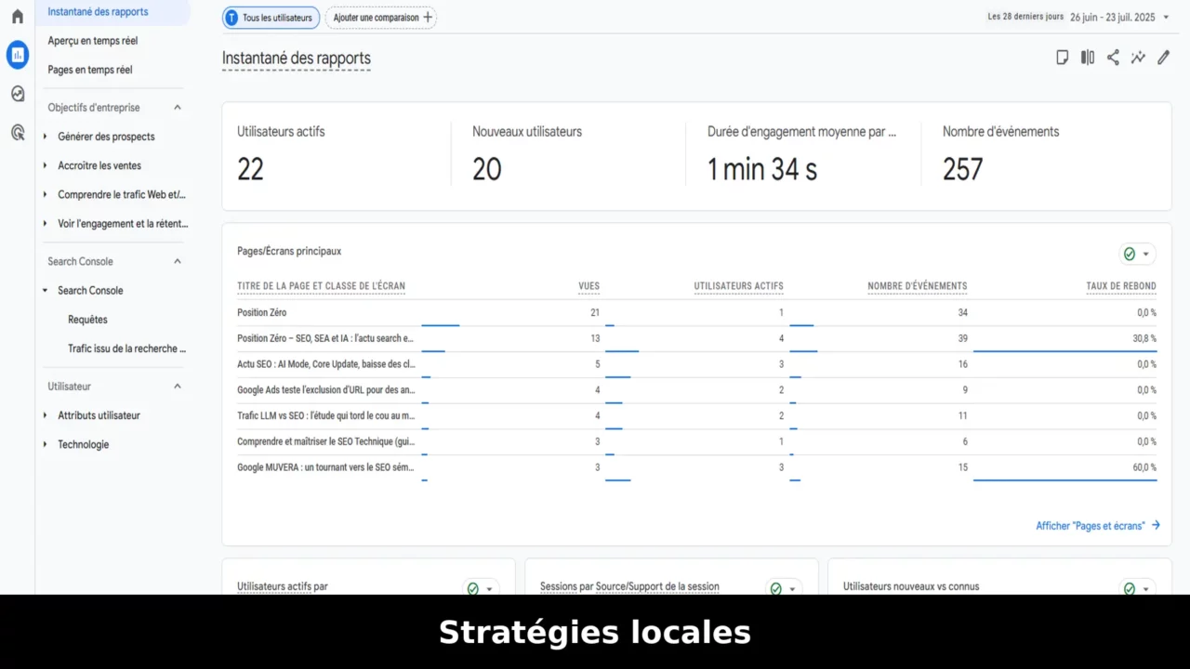Share this report icon

(x=1113, y=58)
